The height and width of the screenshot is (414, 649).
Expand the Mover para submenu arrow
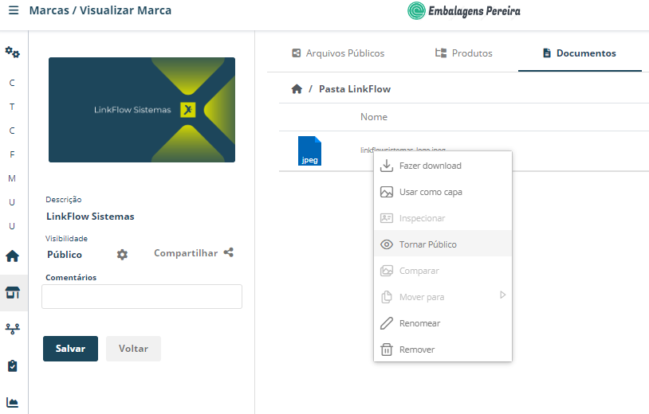pyautogui.click(x=502, y=295)
